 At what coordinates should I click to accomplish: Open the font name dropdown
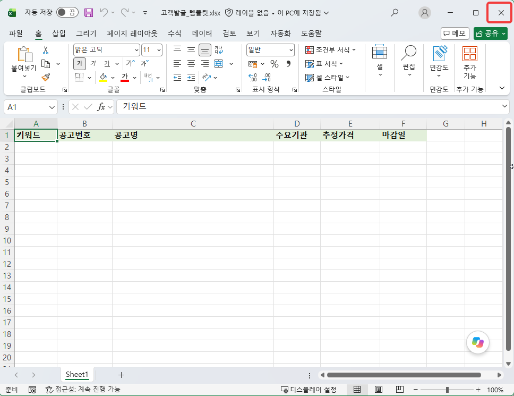(x=136, y=50)
